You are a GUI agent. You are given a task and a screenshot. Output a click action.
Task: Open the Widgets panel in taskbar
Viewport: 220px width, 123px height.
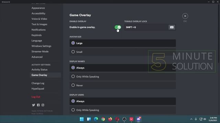pyautogui.click(x=89, y=119)
